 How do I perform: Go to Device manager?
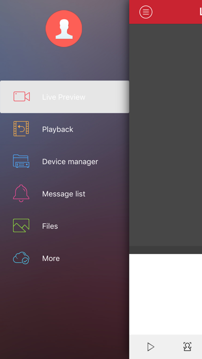coord(65,161)
